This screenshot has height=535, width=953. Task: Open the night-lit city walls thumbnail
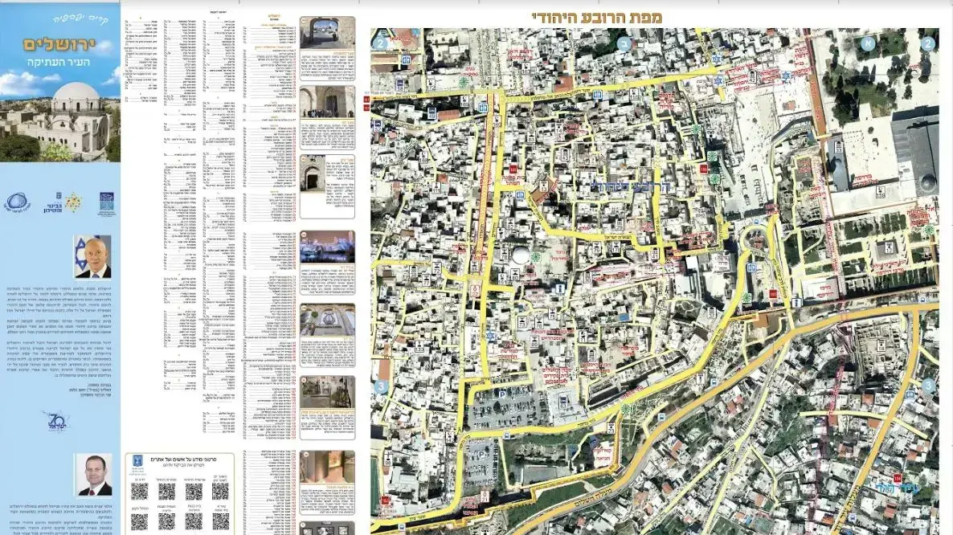click(x=328, y=247)
